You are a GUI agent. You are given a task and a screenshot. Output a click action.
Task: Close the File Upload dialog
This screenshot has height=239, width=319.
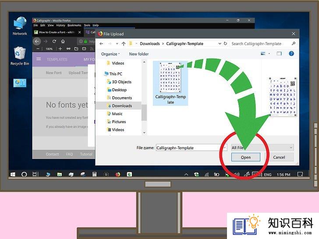pyautogui.click(x=294, y=34)
